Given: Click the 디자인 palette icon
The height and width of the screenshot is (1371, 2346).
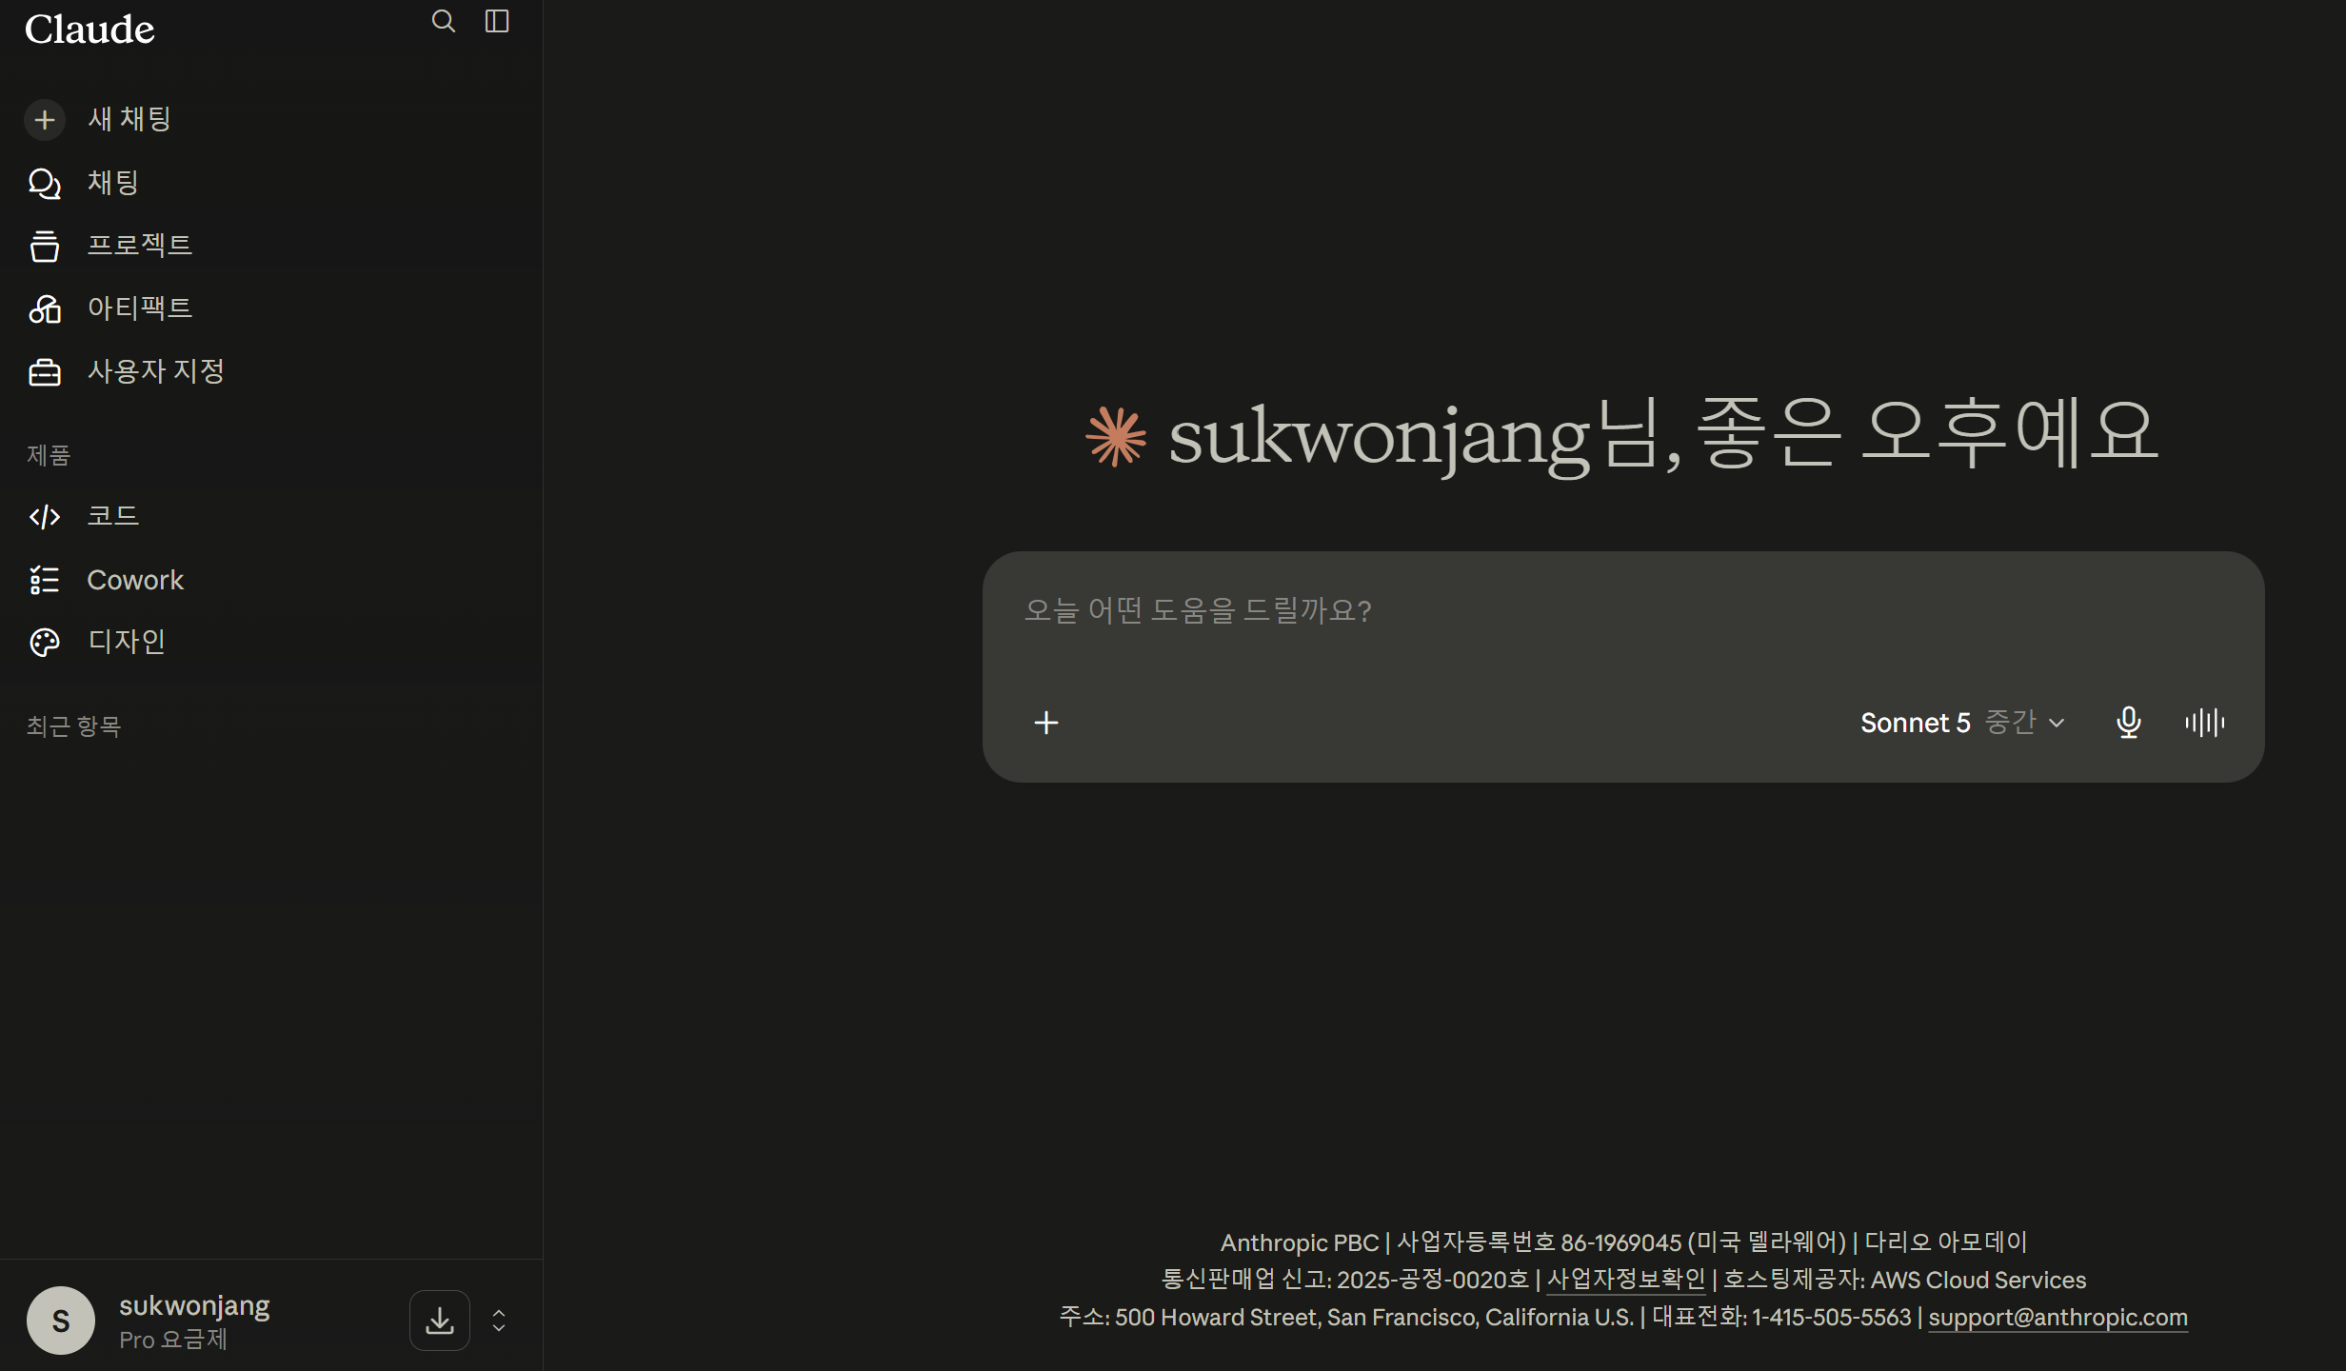Looking at the screenshot, I should pos(45,643).
